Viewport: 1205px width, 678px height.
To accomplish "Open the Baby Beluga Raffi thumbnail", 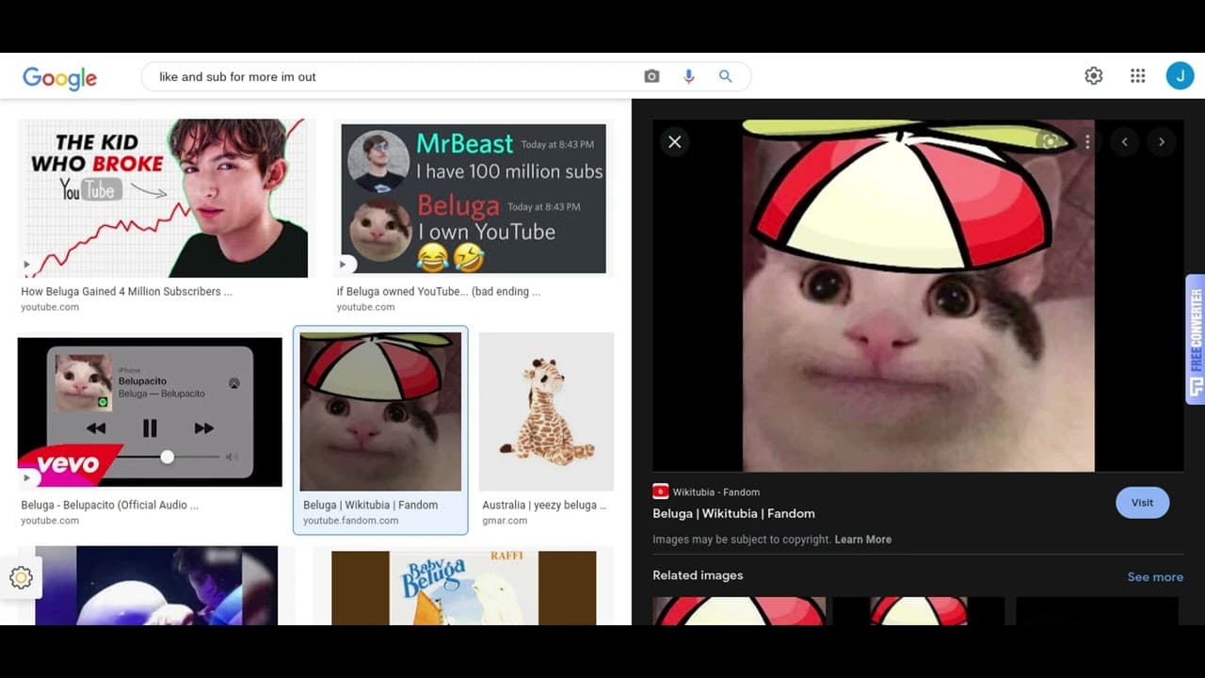I will (x=463, y=588).
